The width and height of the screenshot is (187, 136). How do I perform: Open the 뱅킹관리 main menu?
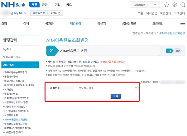click(75, 23)
